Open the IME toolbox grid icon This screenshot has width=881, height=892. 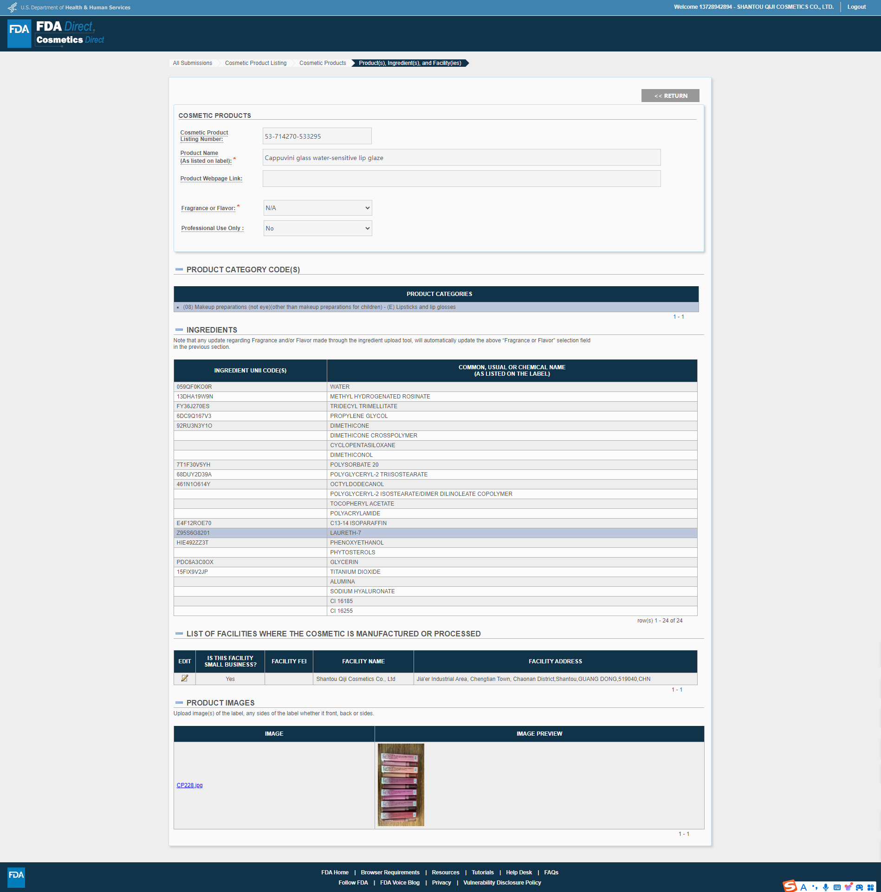[870, 887]
